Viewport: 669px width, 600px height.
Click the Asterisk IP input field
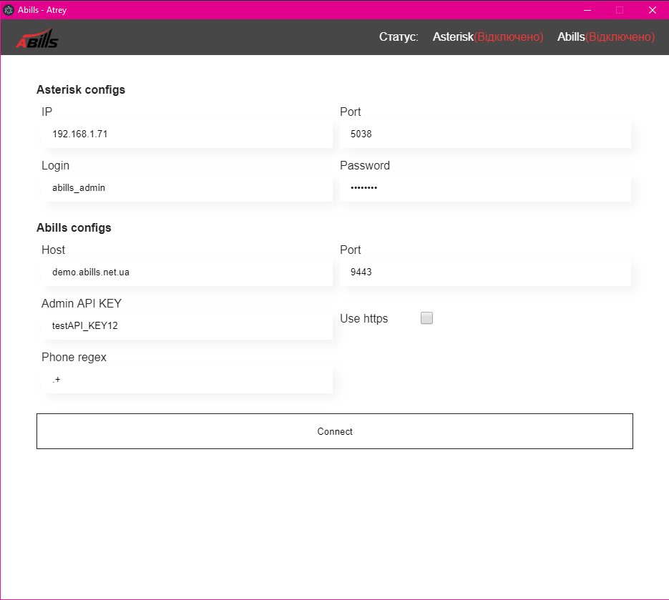187,134
